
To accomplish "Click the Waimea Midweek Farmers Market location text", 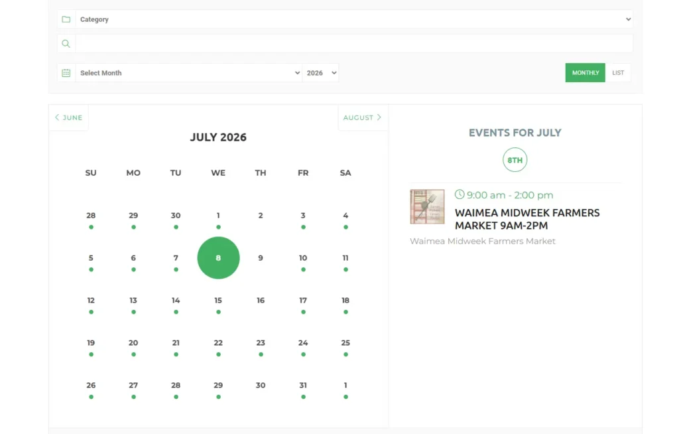I will tap(483, 241).
